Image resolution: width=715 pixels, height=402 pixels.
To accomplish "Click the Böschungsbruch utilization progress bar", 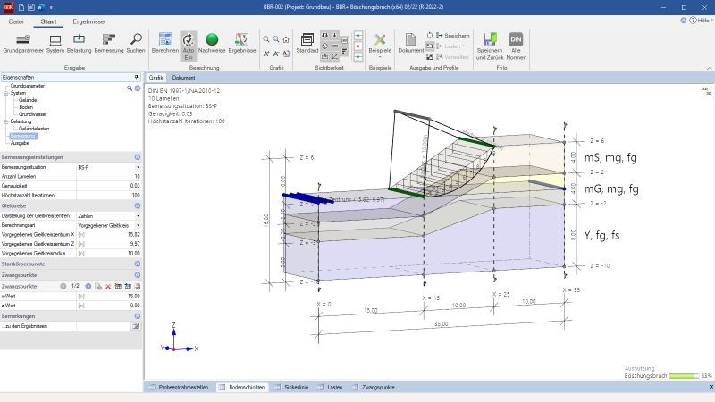I will 684,376.
